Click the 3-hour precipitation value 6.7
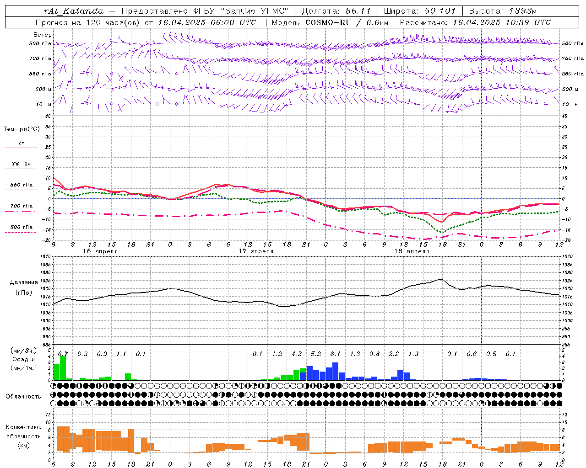The width and height of the screenshot is (586, 468). tap(63, 354)
